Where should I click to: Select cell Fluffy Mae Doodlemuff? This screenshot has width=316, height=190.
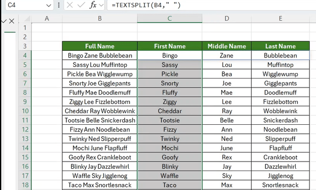(x=100, y=93)
